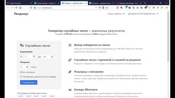Close the Google Таблицы tab
The width and height of the screenshot is (175, 98).
(x=58, y=3)
